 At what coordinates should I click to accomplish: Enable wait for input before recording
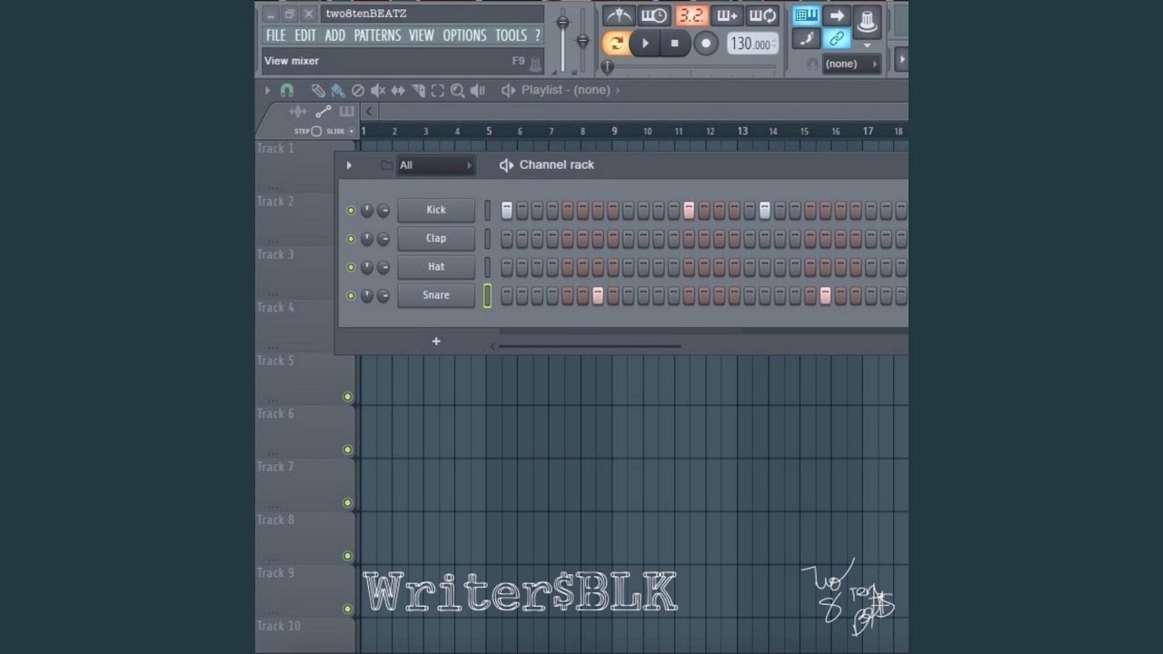pyautogui.click(x=654, y=16)
